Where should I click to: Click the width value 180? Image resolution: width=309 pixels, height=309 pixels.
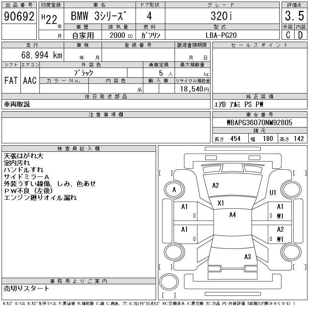click(x=268, y=139)
